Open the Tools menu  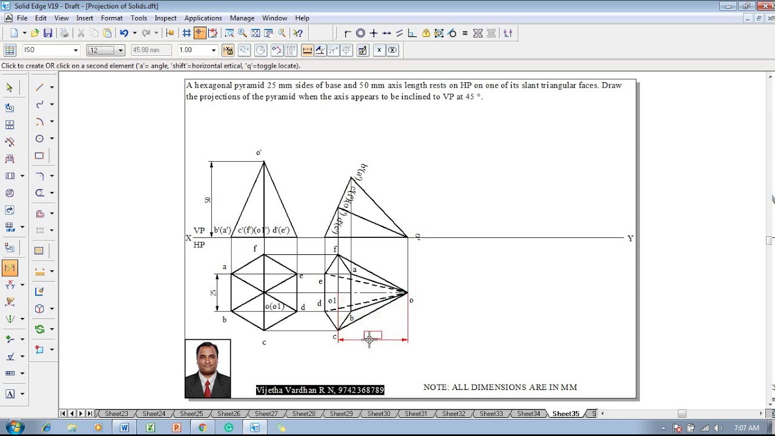pos(139,18)
